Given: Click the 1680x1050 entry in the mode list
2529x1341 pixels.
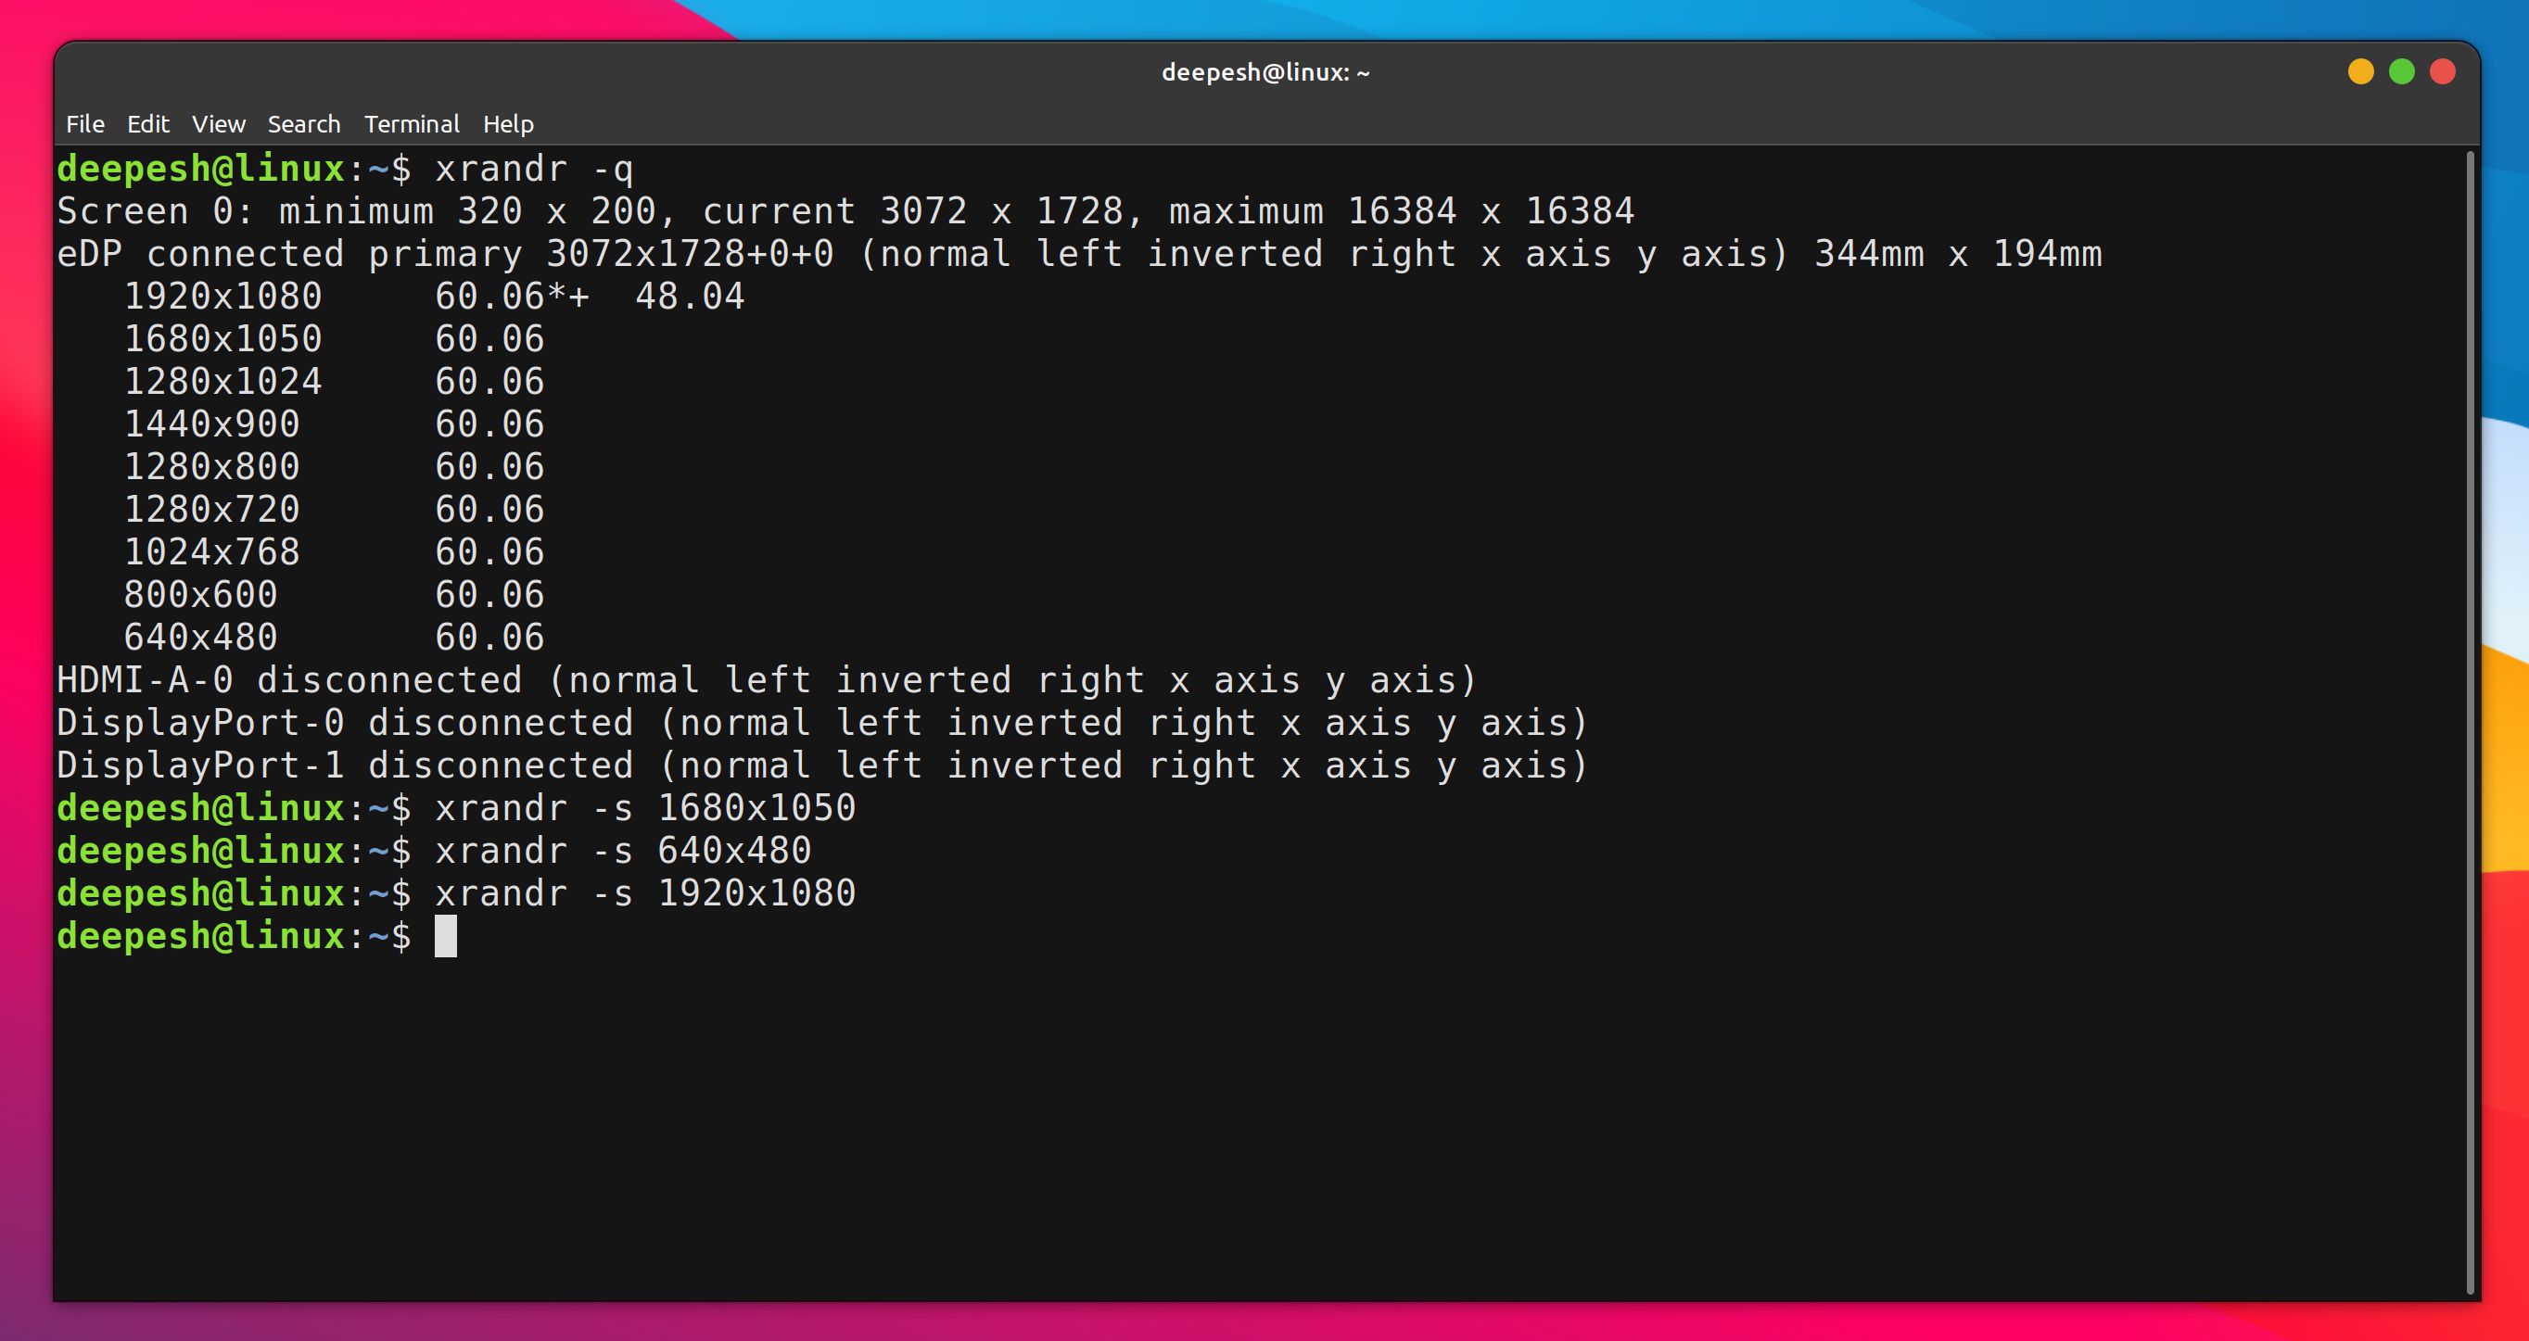Looking at the screenshot, I should point(222,340).
